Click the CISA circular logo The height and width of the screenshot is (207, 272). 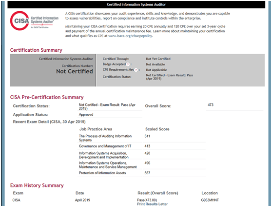[x=19, y=21]
